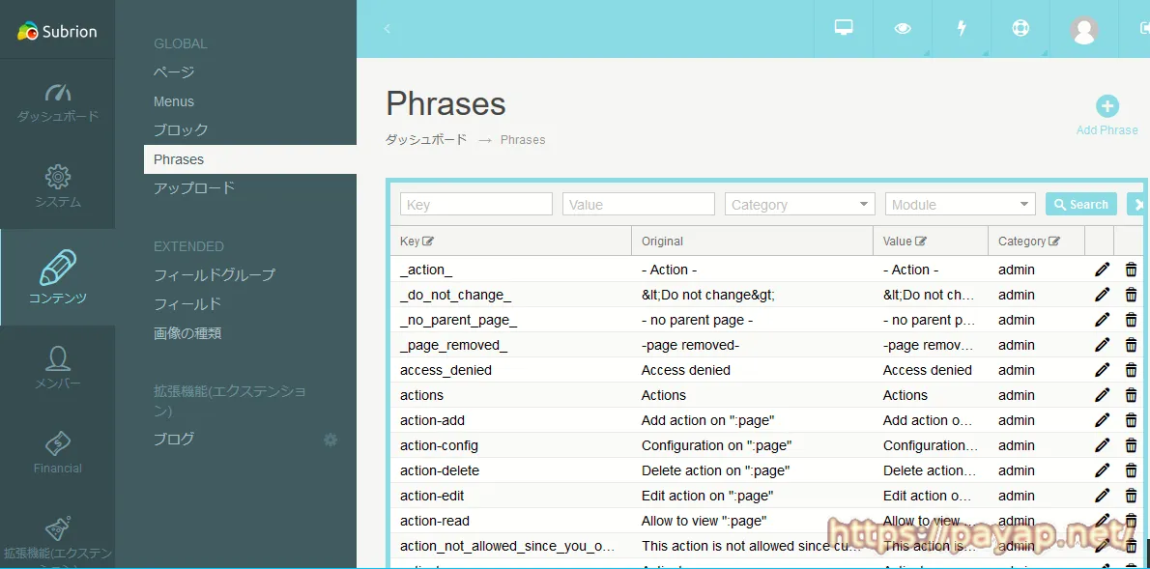Open フィールドグループ under Extended

(215, 275)
